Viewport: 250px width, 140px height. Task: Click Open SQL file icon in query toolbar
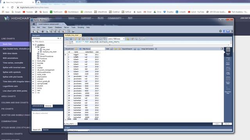tap(67, 39)
